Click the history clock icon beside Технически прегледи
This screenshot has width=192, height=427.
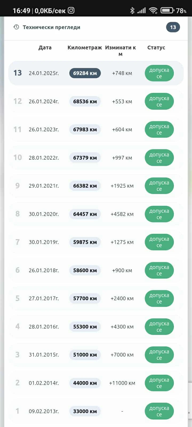(x=16, y=27)
